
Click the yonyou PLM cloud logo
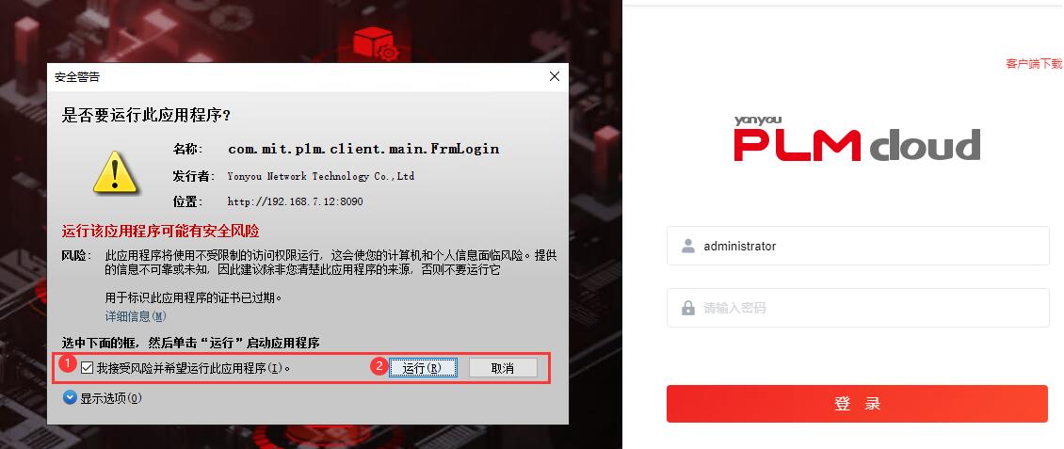point(857,138)
